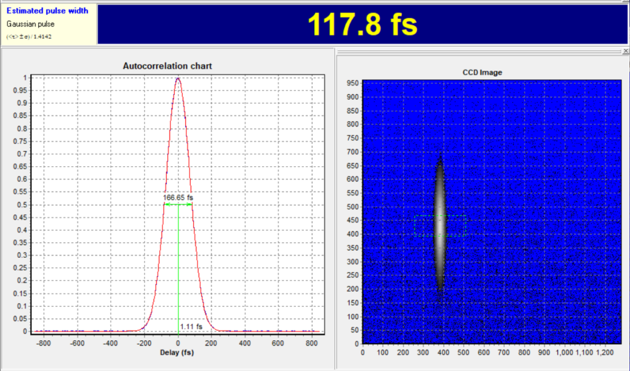This screenshot has width=630, height=371.
Task: Click the 166.65 fs FWHM label
Action: coord(178,197)
